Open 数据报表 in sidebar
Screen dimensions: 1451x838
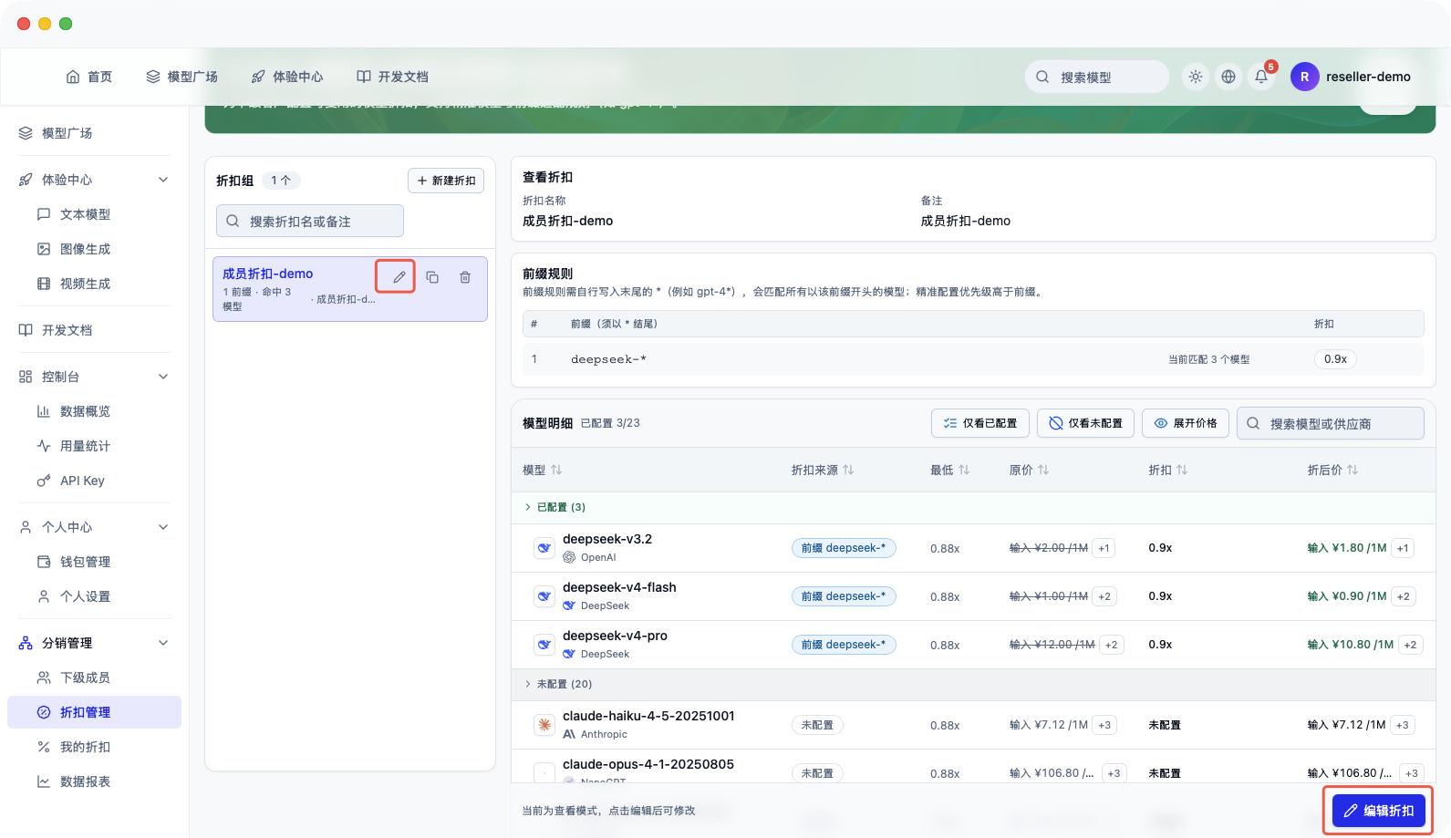coord(95,781)
